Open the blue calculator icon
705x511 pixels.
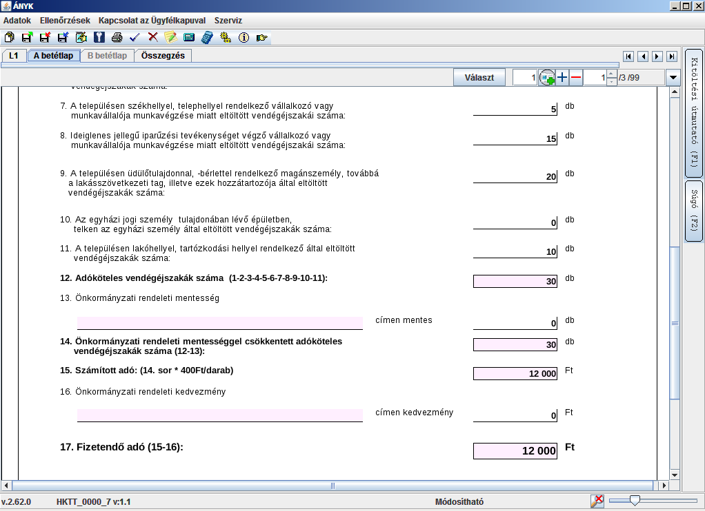click(x=207, y=37)
